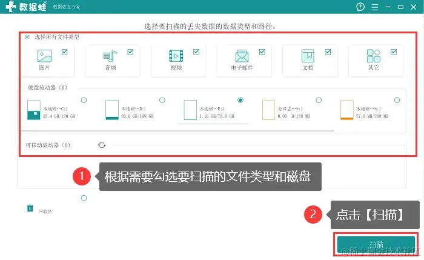424x260 pixels.
Task: Click the 硬盘驱动器 (6) section label
Action: (x=48, y=87)
